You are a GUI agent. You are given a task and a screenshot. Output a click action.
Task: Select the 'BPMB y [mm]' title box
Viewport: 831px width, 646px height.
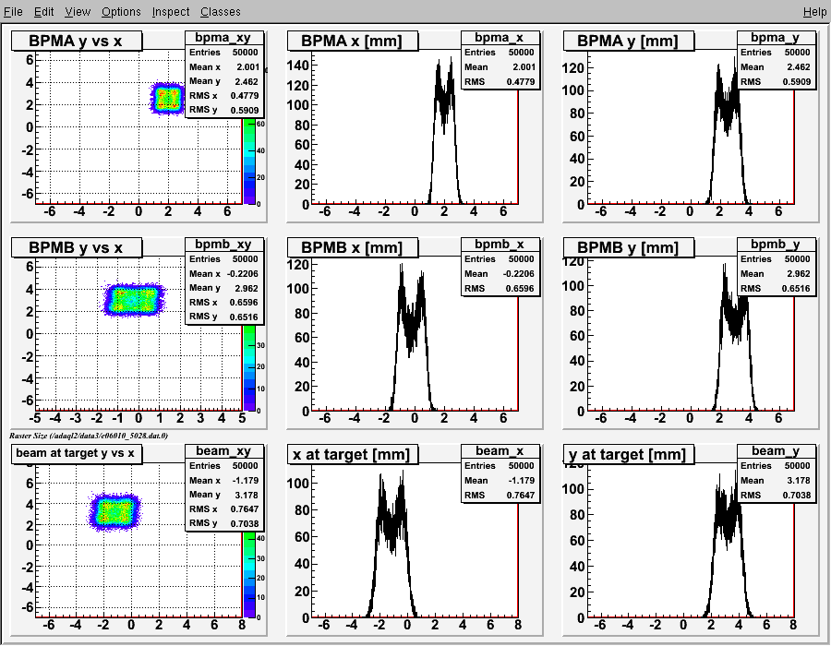[629, 247]
